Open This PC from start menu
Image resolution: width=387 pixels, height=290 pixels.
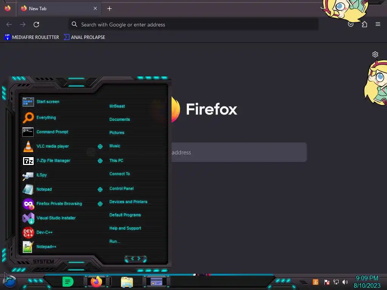coord(116,160)
